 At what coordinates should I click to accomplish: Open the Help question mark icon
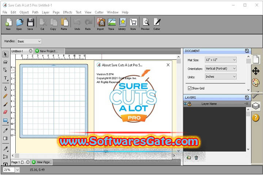(x=256, y=118)
